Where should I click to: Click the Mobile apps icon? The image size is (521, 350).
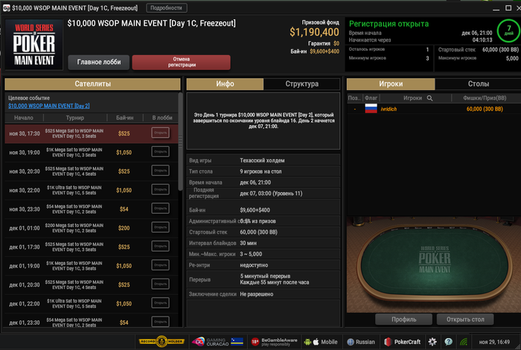(x=321, y=342)
